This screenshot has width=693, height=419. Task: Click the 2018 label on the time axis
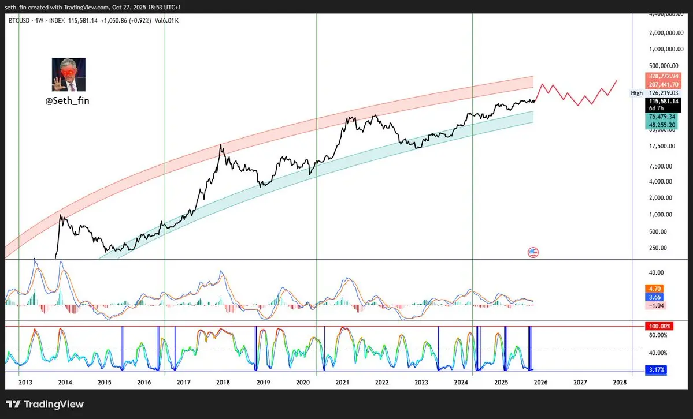pyautogui.click(x=223, y=383)
